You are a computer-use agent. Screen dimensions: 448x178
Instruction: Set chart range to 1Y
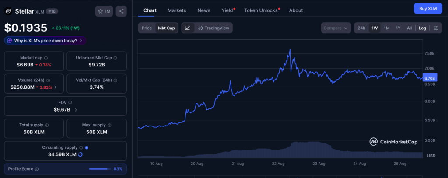pyautogui.click(x=398, y=28)
